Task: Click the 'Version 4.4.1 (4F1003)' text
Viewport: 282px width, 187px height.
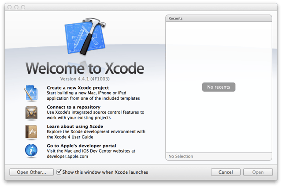Action: point(85,79)
